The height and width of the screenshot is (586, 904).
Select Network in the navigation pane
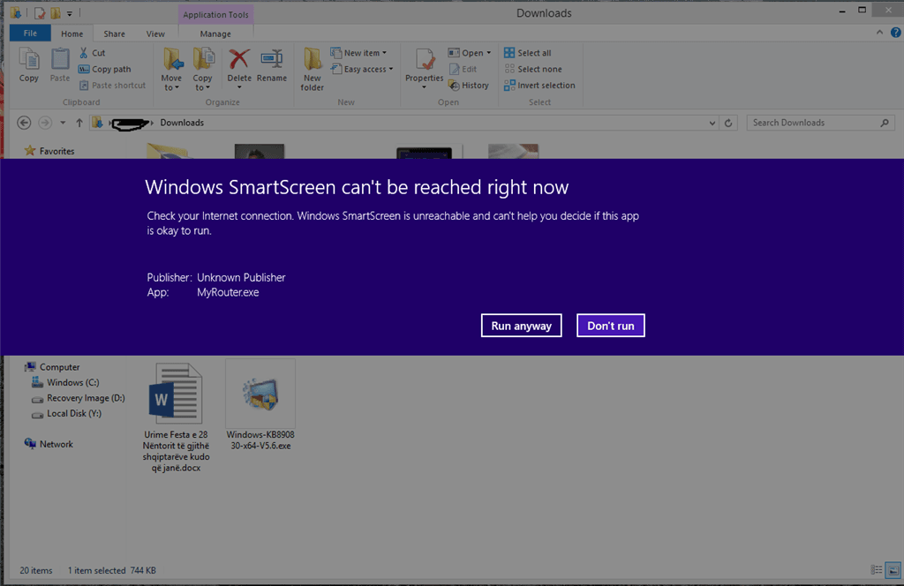49,444
